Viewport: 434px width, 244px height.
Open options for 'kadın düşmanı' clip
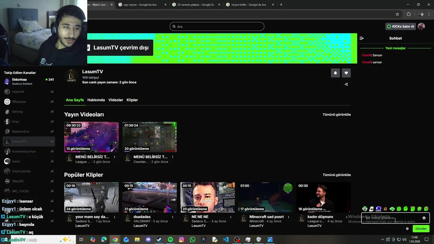pyautogui.click(x=347, y=217)
